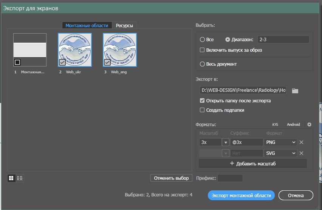Open export folder browse icon
This screenshot has width=322, height=210.
coord(295,91)
